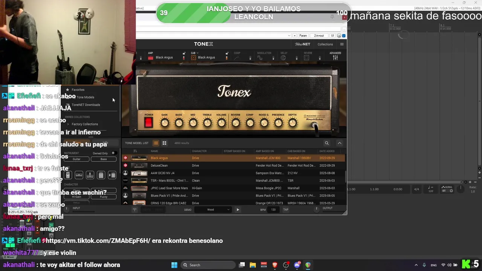The height and width of the screenshot is (271, 482).
Task: Open ToneNET Downloads in sidebar
Action: [x=86, y=105]
